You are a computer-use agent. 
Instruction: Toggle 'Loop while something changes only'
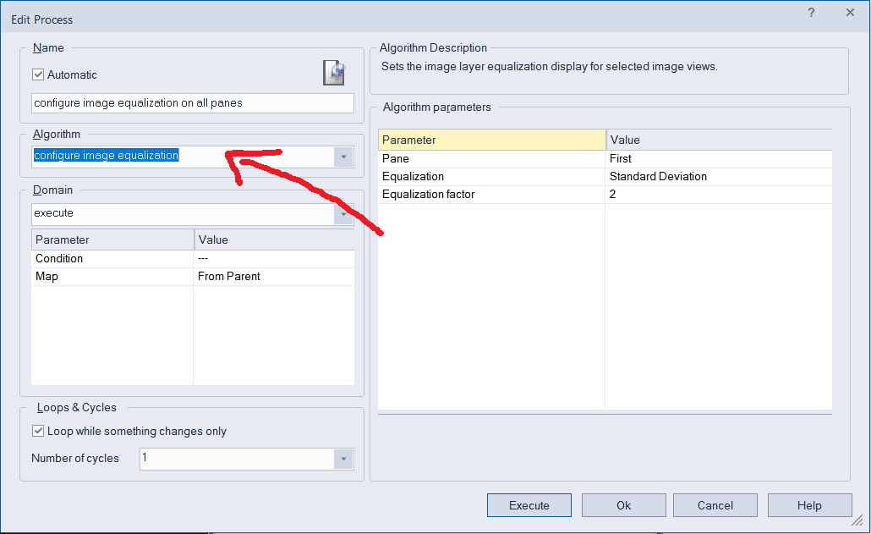coord(38,430)
